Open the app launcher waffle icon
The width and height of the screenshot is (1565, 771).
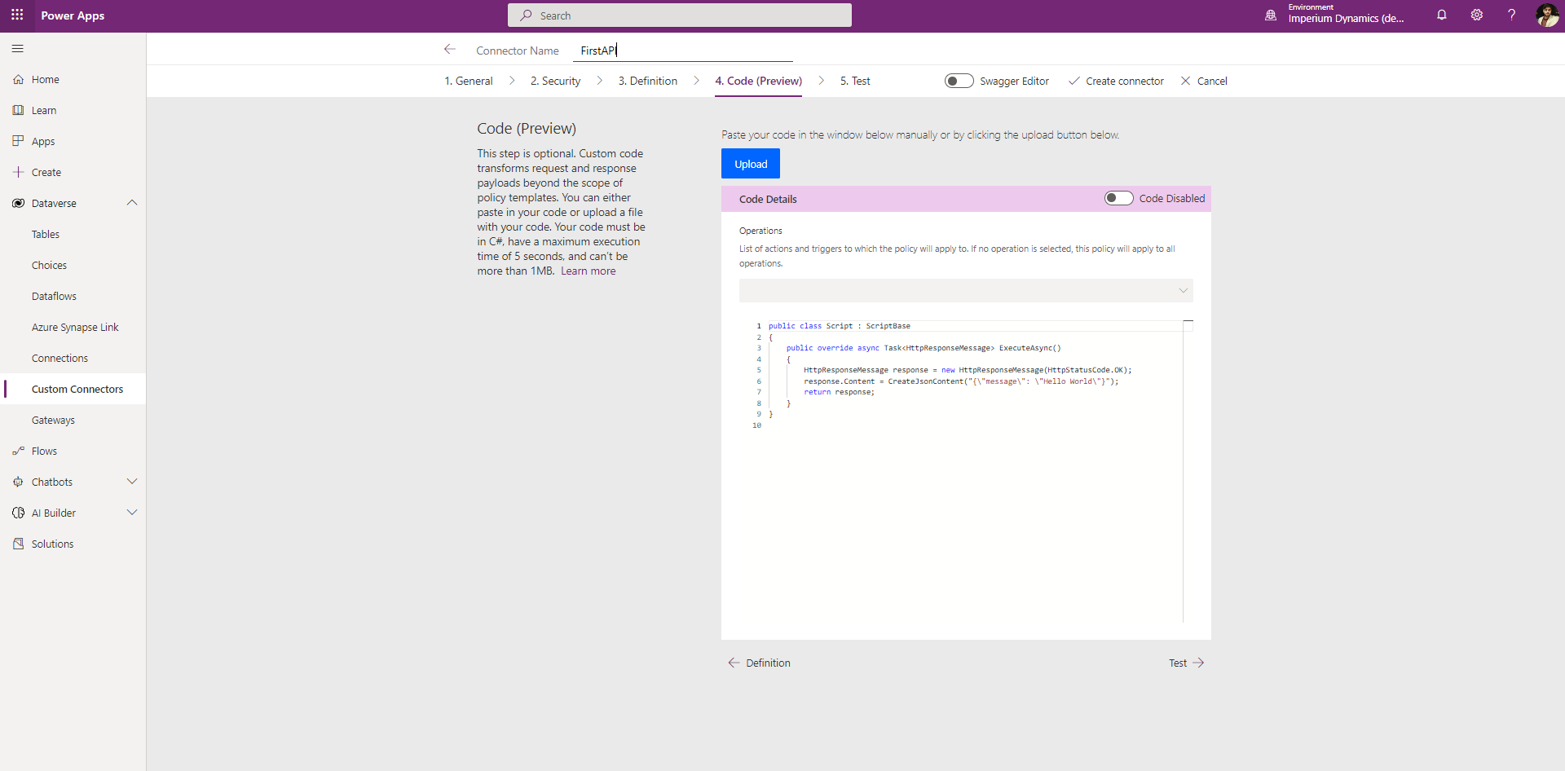(17, 15)
